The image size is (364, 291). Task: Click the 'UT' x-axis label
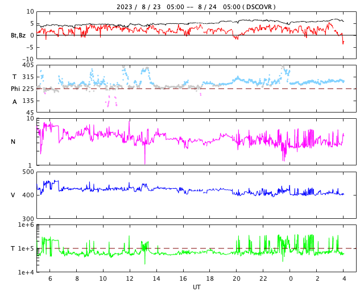tap(196, 287)
